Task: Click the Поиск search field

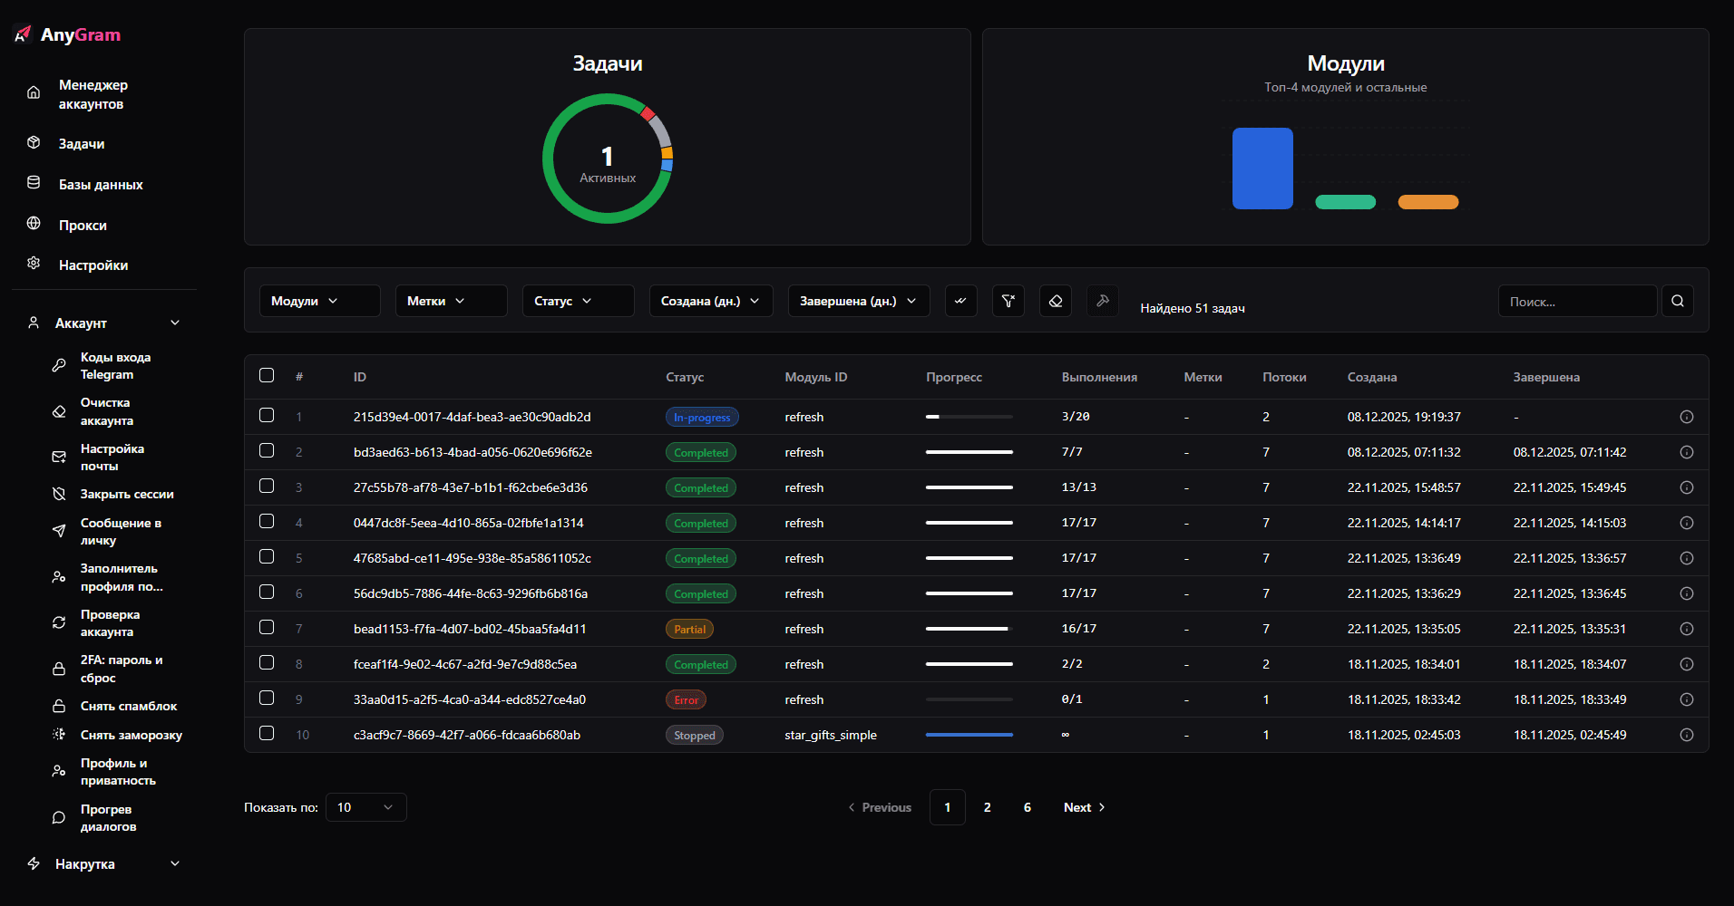Action: pyautogui.click(x=1576, y=301)
